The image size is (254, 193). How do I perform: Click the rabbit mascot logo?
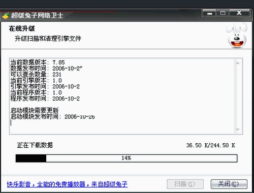click(x=237, y=36)
